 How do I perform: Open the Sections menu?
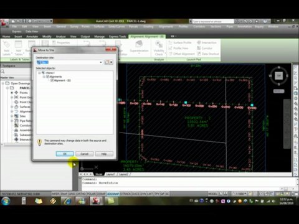point(216,27)
